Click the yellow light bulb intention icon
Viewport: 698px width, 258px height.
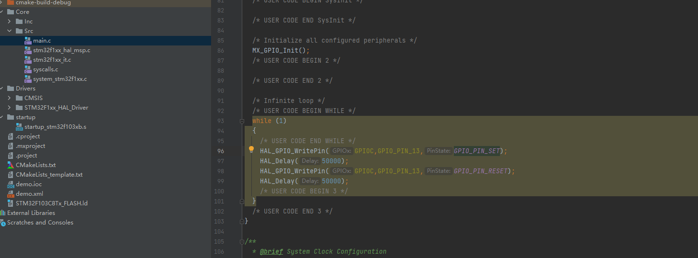pyautogui.click(x=251, y=150)
